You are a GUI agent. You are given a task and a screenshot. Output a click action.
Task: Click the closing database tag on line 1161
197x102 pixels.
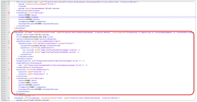pyautogui.click(x=20, y=94)
